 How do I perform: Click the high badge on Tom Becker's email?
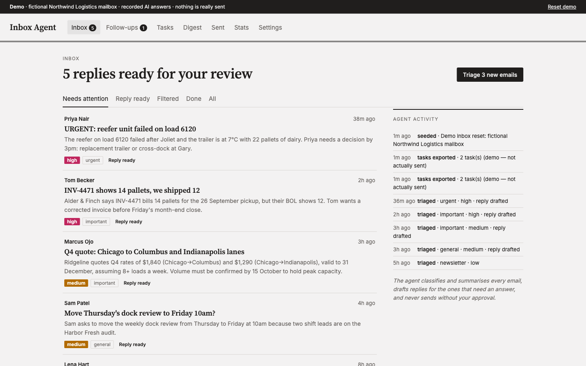coord(72,222)
